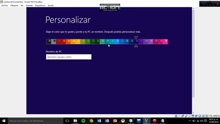This screenshot has height=124, width=220.
Task: Click the network tray icon
Action: [198, 121]
